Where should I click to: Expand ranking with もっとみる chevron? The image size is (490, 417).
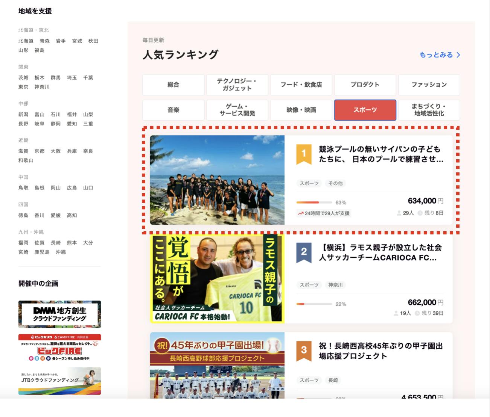point(458,55)
